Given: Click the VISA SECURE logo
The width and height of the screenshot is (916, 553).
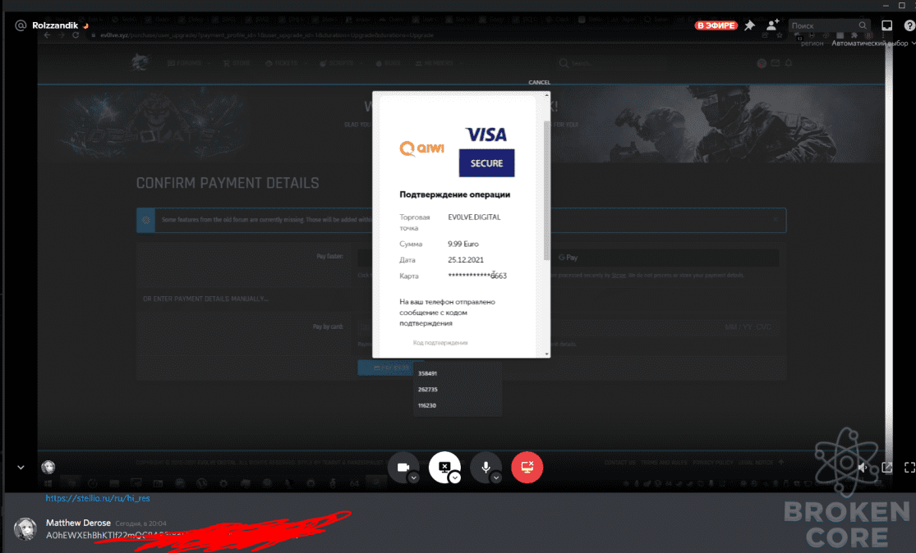Looking at the screenshot, I should [x=486, y=152].
